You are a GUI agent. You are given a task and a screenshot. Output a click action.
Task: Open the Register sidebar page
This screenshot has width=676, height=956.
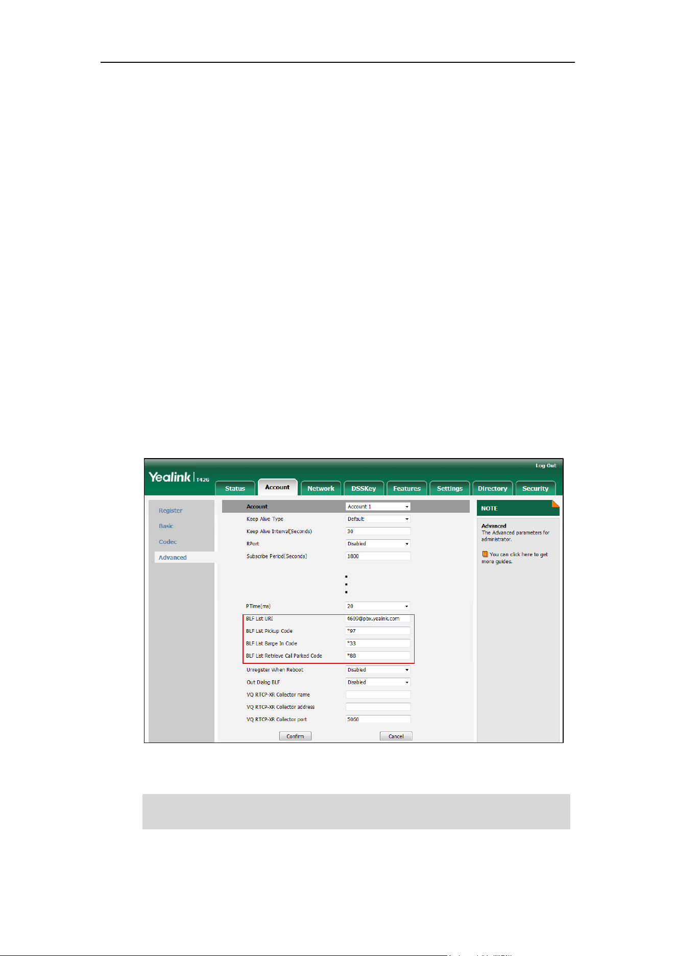pyautogui.click(x=171, y=511)
